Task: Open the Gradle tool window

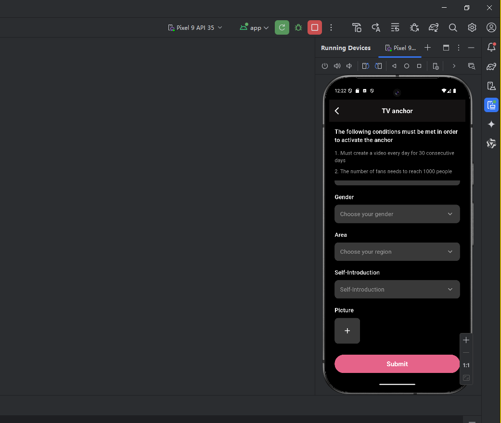Action: (491, 66)
